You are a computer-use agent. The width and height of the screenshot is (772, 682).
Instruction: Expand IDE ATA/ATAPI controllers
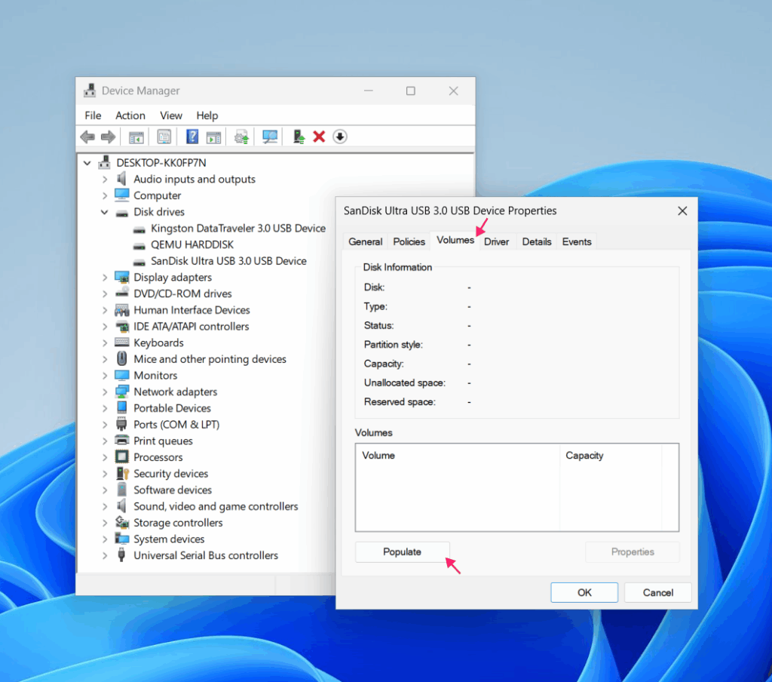(x=104, y=326)
